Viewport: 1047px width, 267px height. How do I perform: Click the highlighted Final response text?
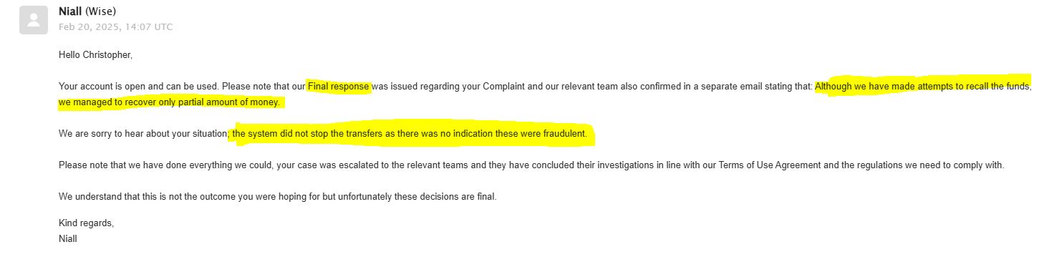339,87
